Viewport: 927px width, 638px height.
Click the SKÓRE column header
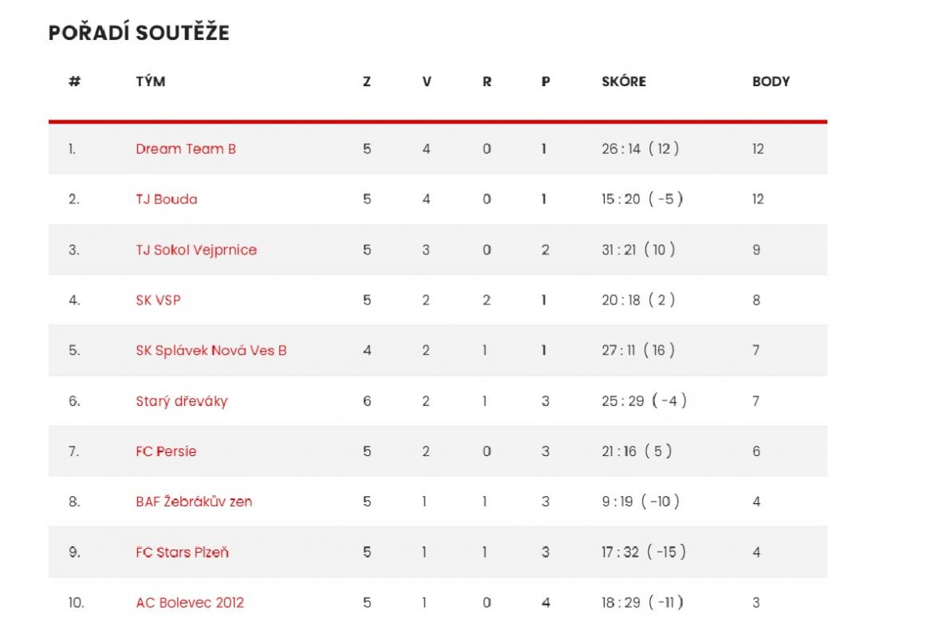(x=624, y=81)
